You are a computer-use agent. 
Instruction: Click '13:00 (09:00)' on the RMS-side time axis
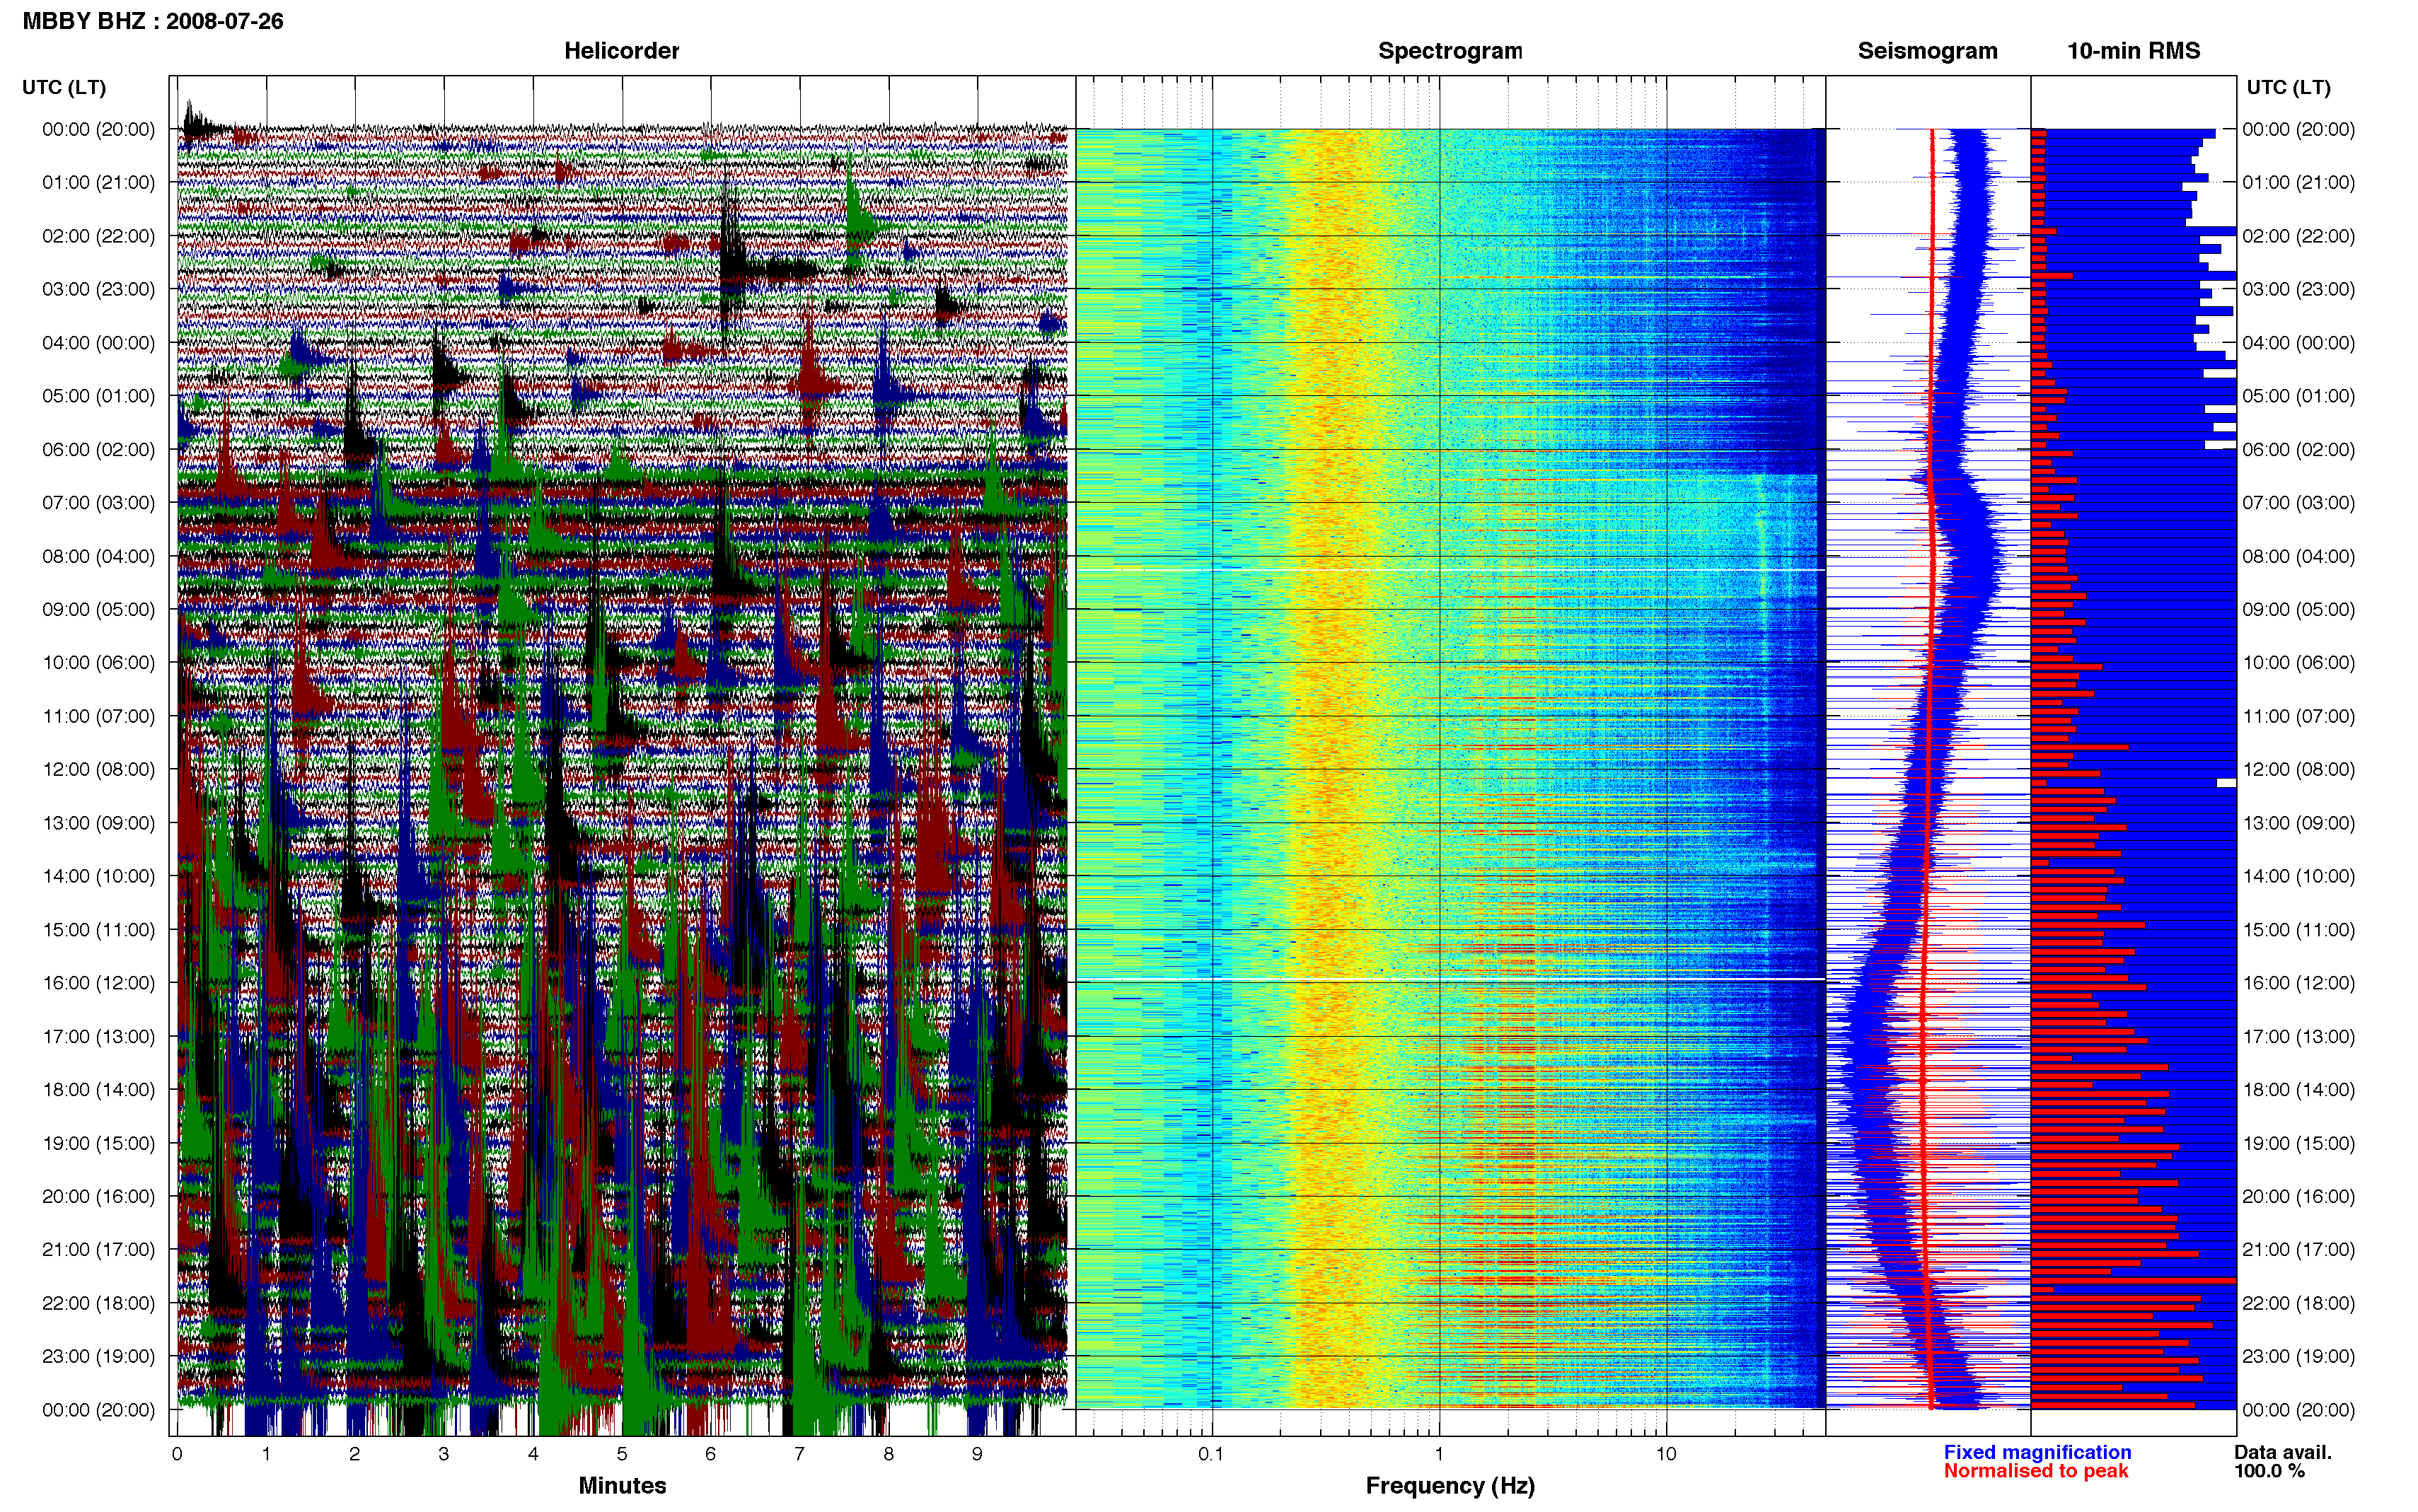(2298, 823)
